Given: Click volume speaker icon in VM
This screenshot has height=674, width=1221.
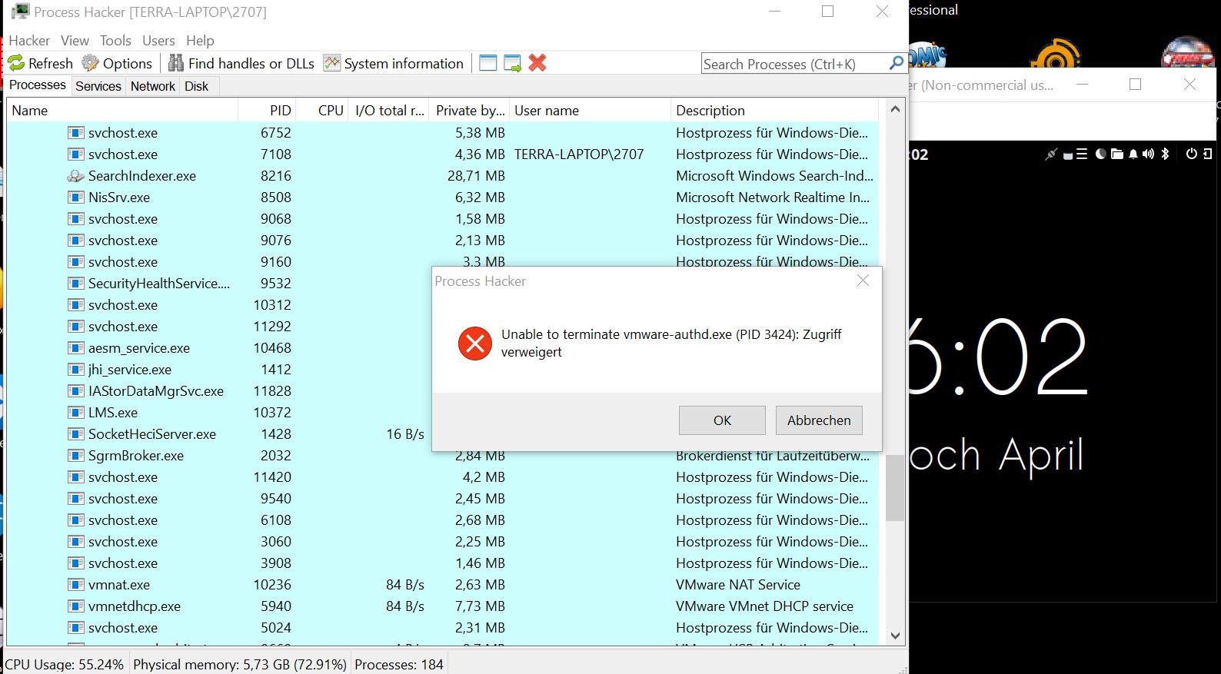Looking at the screenshot, I should click(1148, 154).
